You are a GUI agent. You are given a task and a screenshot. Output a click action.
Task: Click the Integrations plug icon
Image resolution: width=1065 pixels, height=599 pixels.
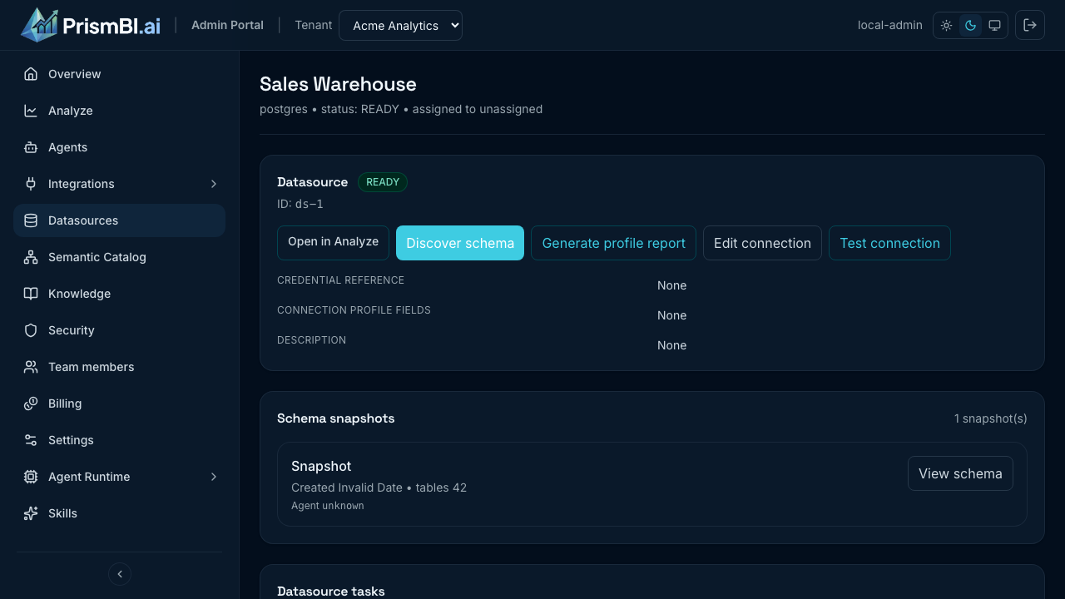[31, 184]
